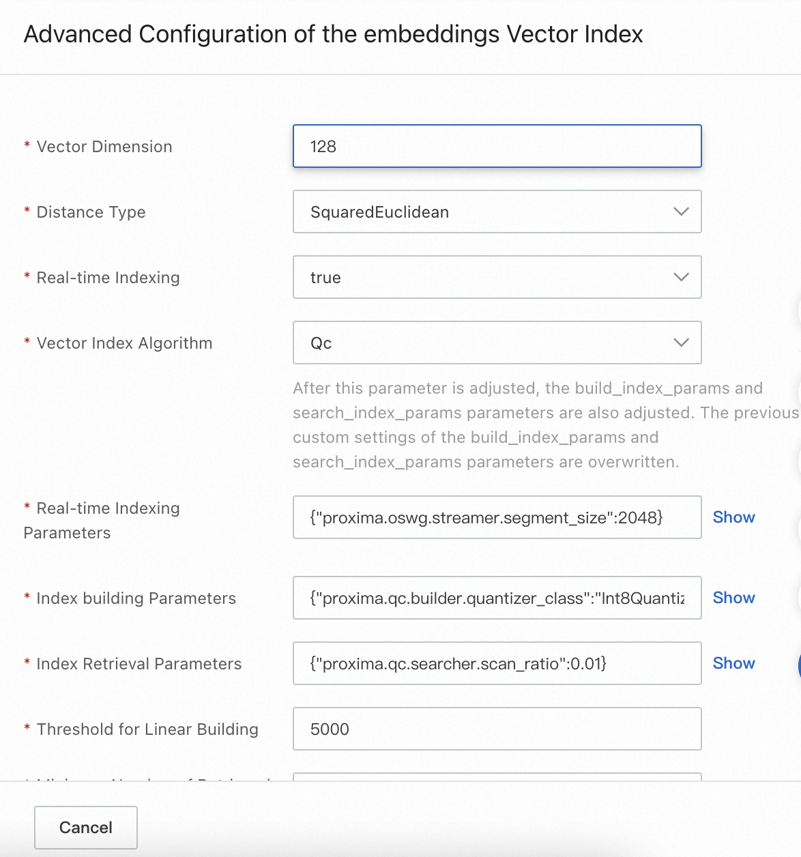Cancel the advanced configuration dialog

86,828
